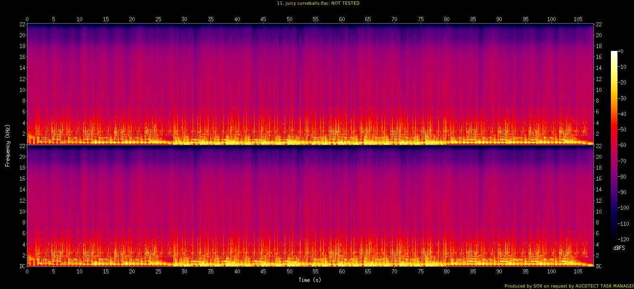634x289 pixels.
Task: Click the file title '11. juicy curveballs.flac: NOT TESTED'
Action: 317,3
